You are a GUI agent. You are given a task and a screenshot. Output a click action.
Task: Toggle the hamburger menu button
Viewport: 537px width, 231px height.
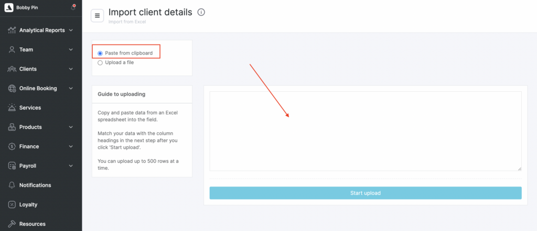[x=97, y=16]
